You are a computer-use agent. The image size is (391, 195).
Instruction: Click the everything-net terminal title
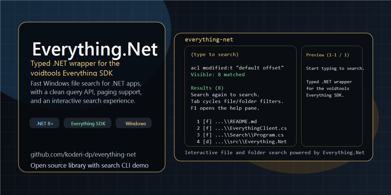209,40
